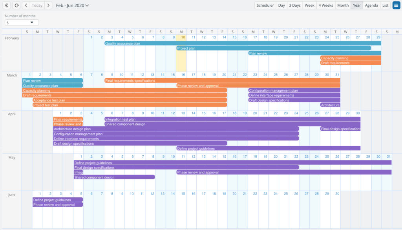Go to previous period with left arrow
The height and width of the screenshot is (230, 402).
tap(26, 6)
